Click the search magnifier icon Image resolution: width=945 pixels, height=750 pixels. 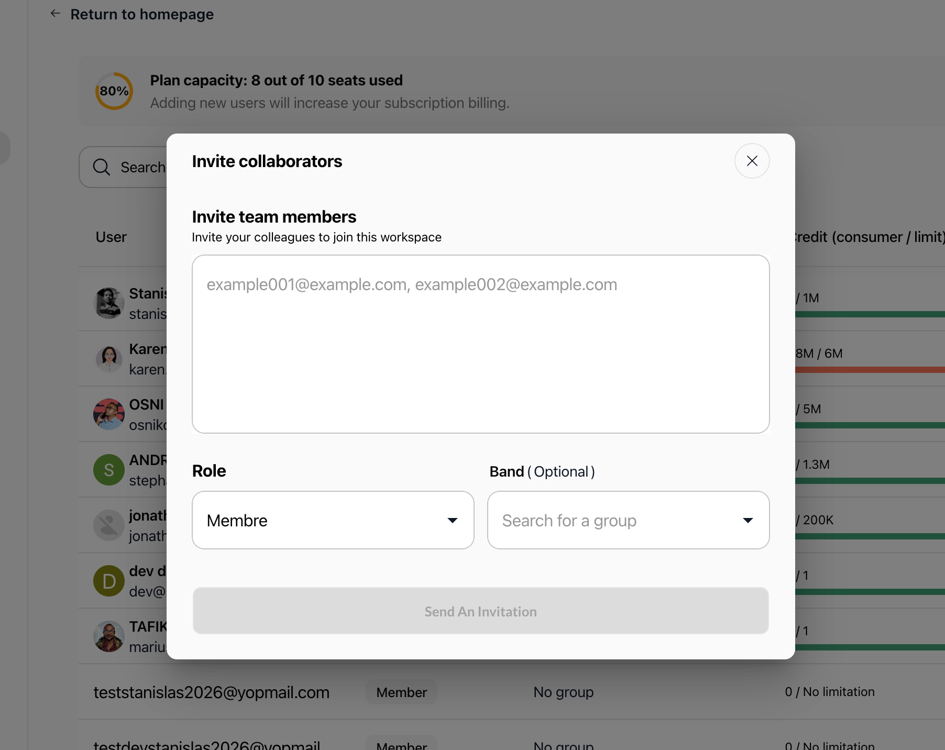102,167
